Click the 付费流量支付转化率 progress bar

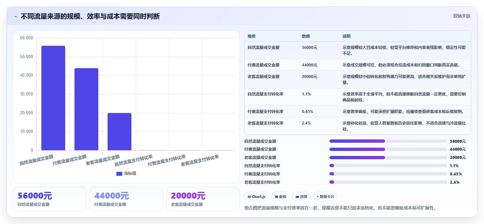pos(388,174)
